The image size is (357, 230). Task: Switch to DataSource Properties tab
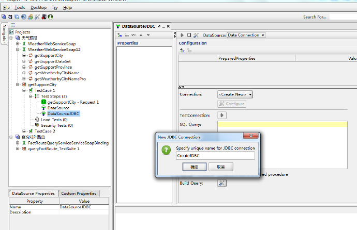point(34,193)
